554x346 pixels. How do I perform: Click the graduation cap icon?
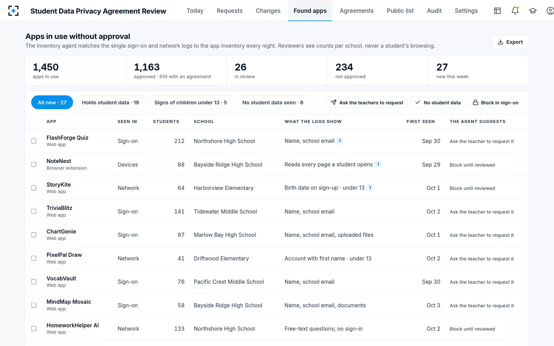[x=533, y=11]
